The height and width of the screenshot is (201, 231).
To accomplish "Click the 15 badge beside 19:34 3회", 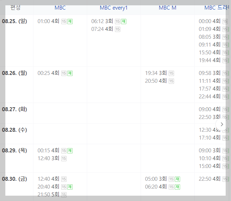I will (x=171, y=73).
